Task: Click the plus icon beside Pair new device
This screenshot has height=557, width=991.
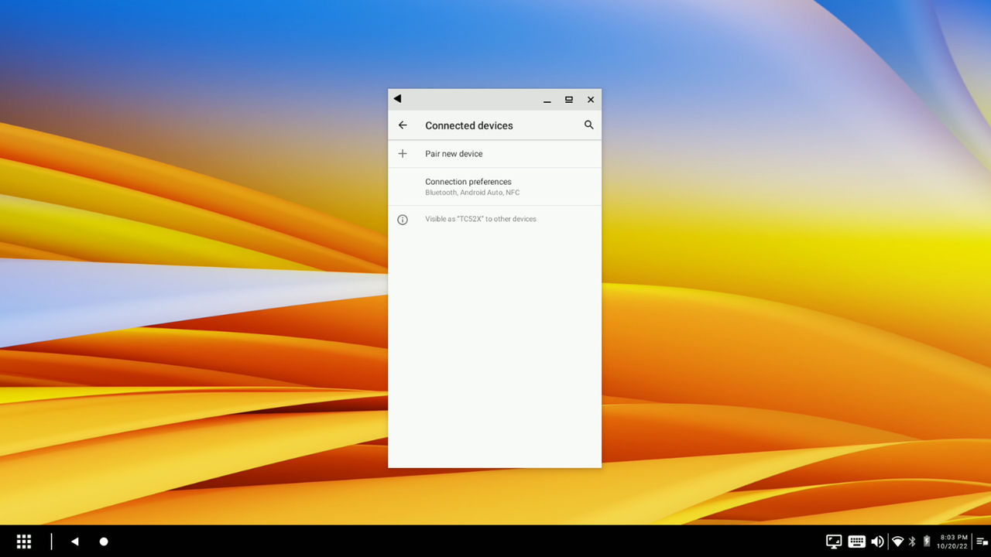Action: coord(403,154)
